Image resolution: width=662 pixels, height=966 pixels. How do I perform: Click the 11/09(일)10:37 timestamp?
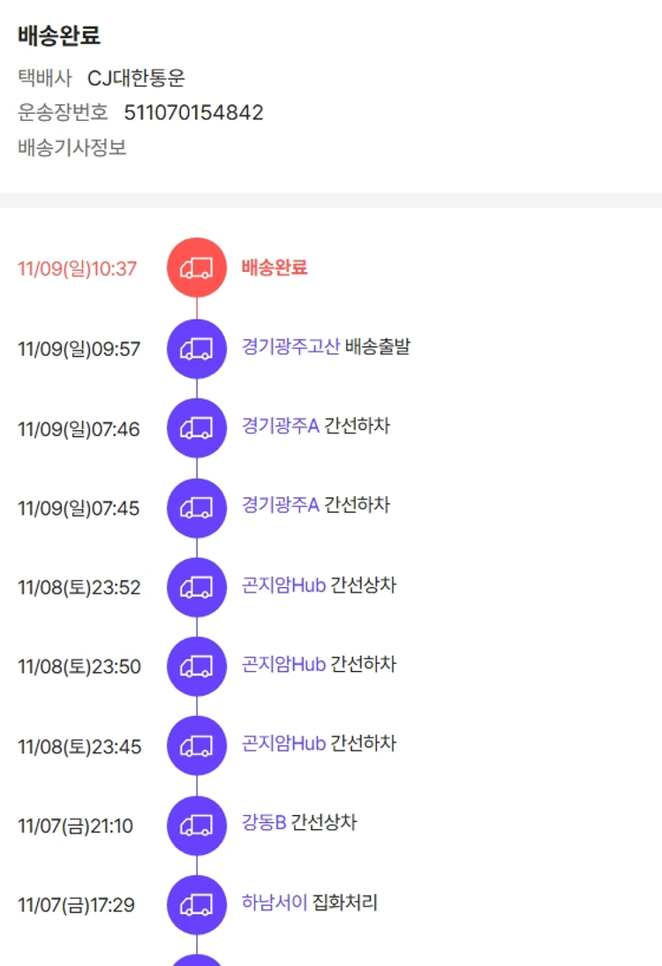tap(78, 268)
